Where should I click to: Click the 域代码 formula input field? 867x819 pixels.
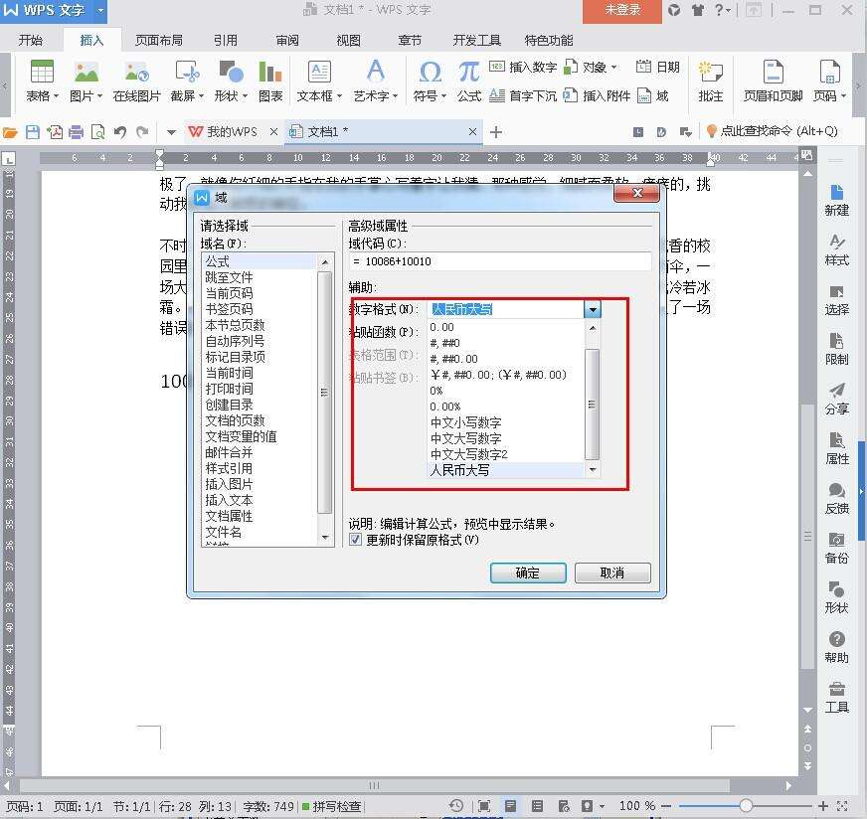pos(499,261)
